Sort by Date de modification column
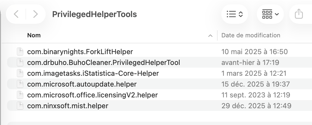 tap(251, 35)
